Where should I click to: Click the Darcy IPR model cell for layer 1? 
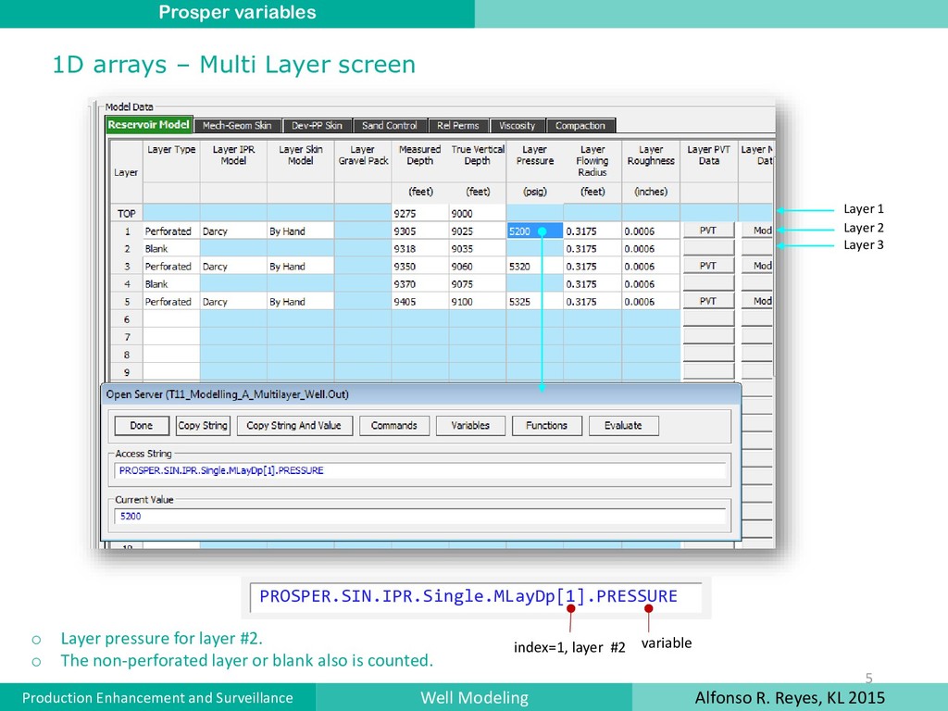coord(233,231)
